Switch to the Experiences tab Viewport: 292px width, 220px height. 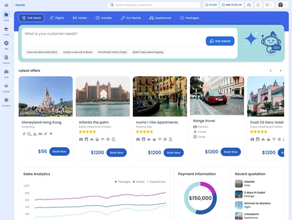click(160, 18)
